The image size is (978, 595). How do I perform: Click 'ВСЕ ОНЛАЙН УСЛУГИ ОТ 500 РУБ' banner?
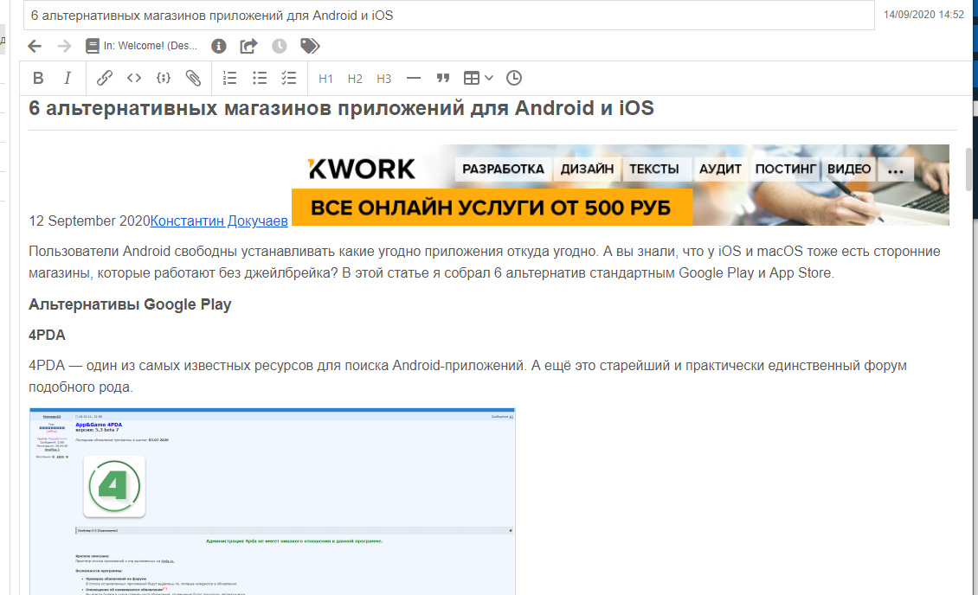[x=492, y=208]
